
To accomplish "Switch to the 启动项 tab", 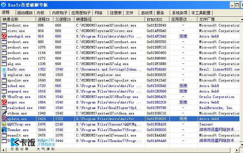I will pos(147,13).
